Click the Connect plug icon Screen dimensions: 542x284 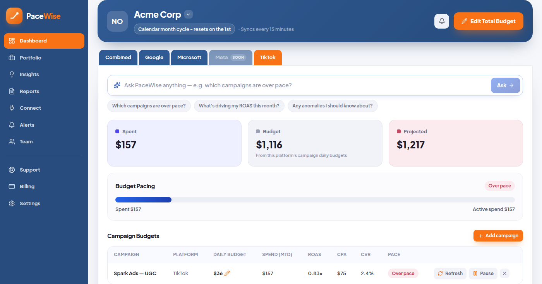(x=12, y=108)
